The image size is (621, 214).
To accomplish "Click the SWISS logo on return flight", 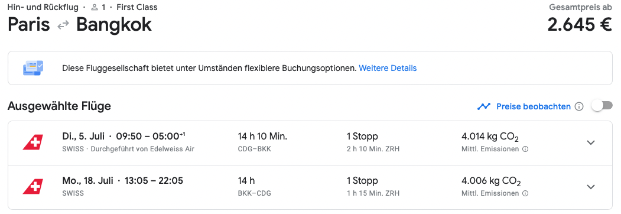I will (x=33, y=187).
